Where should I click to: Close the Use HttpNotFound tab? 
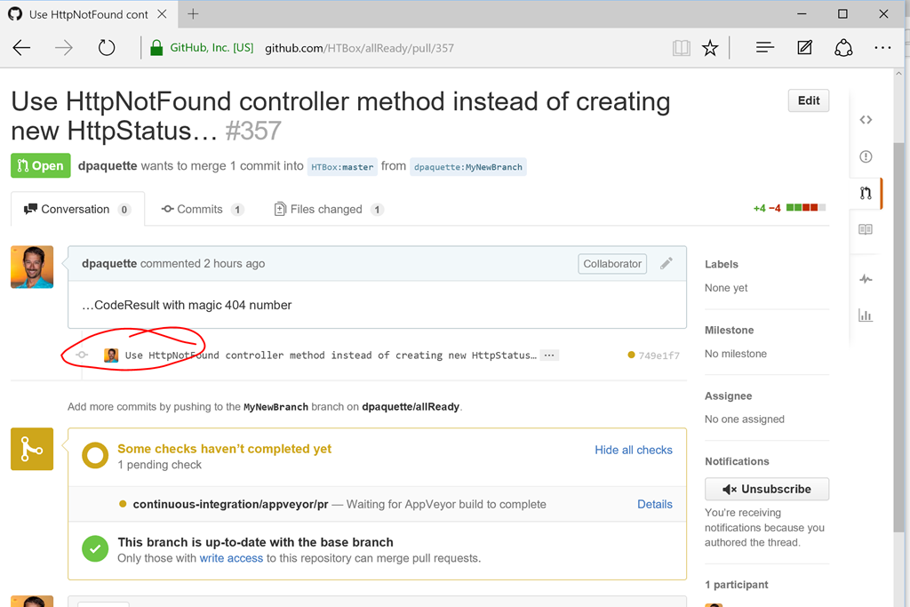click(x=163, y=14)
